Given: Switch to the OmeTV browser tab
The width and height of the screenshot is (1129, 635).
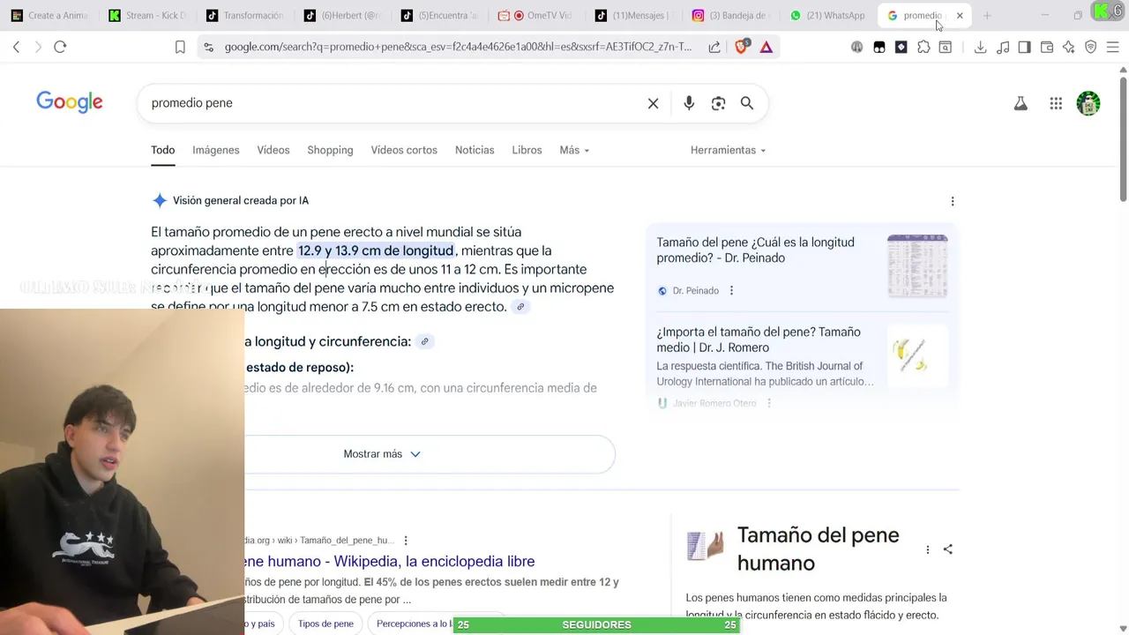Looking at the screenshot, I should pos(535,15).
